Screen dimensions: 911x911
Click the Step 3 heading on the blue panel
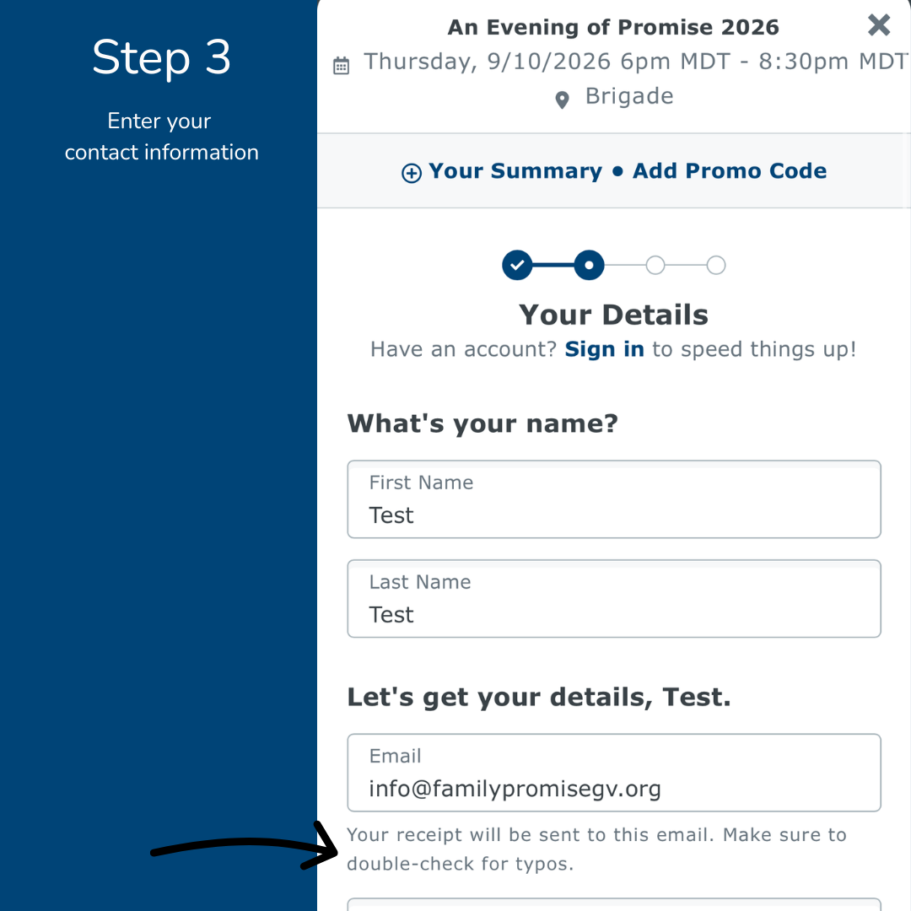[161, 57]
